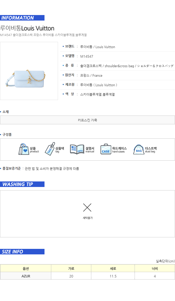
Task: Select the M14547 product subtitle line
Action: (x=43, y=35)
